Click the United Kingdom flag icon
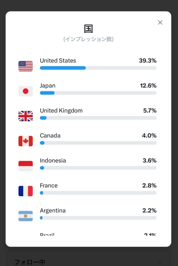178x266 pixels. point(26,116)
